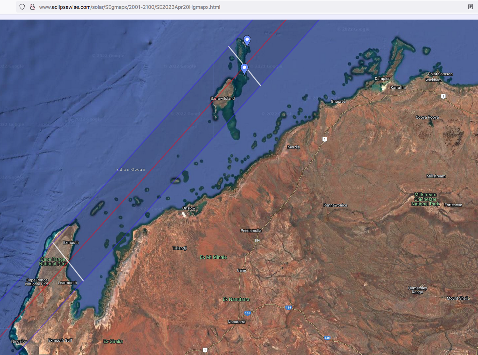Click the Karratha city label
This screenshot has width=478, height=355.
pos(398,88)
